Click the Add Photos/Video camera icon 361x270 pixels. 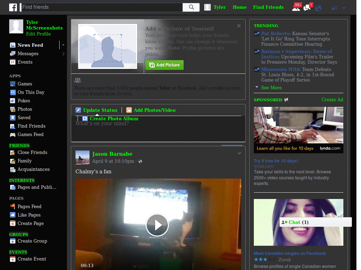tap(129, 110)
